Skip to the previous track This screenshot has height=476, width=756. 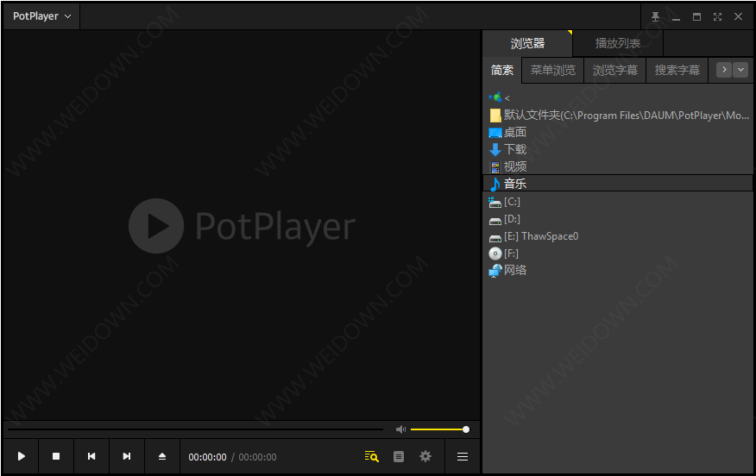pos(91,456)
